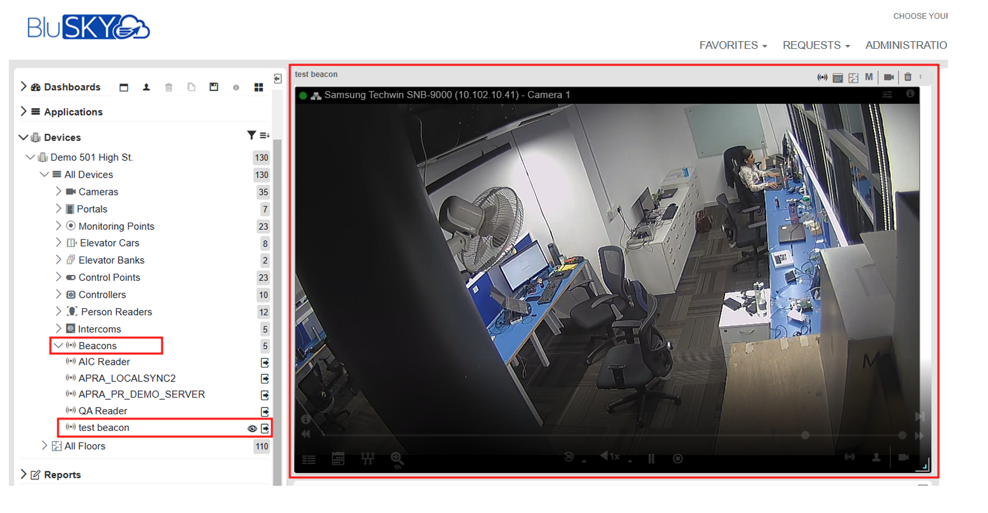Click the video timeline slider handle
Screen dimensions: 988x513
click(x=805, y=435)
